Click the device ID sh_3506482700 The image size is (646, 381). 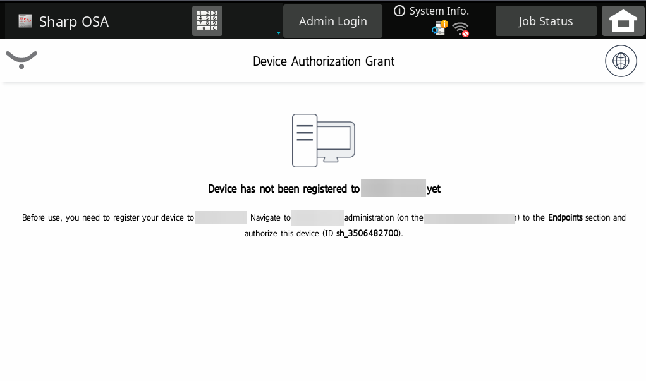coord(367,233)
